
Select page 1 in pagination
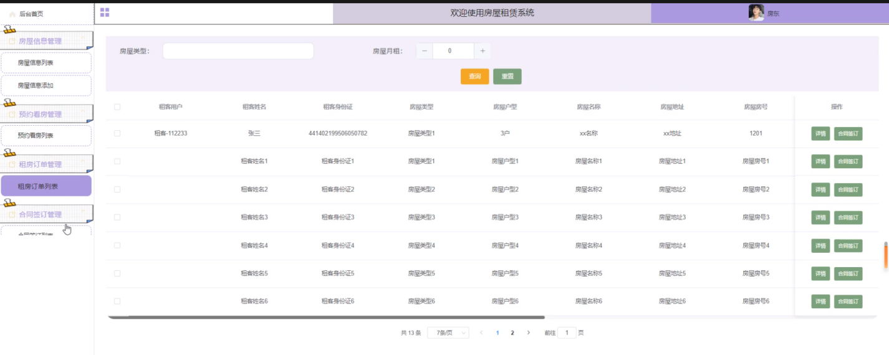pos(497,333)
